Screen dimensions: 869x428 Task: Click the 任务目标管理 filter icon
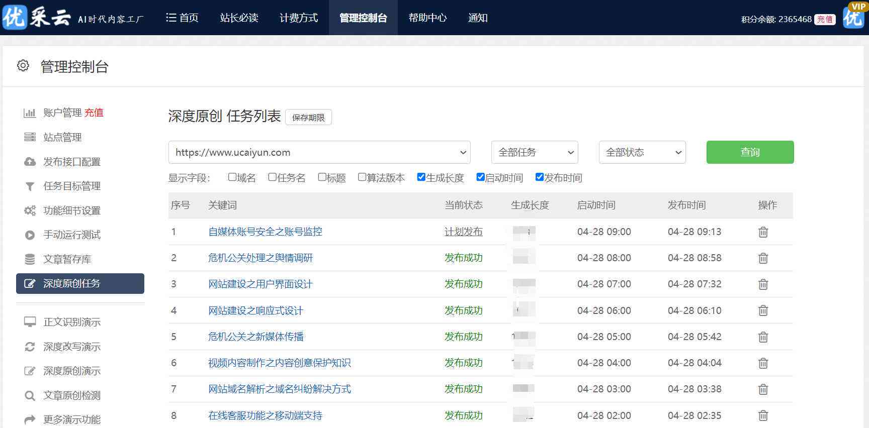tap(30, 186)
